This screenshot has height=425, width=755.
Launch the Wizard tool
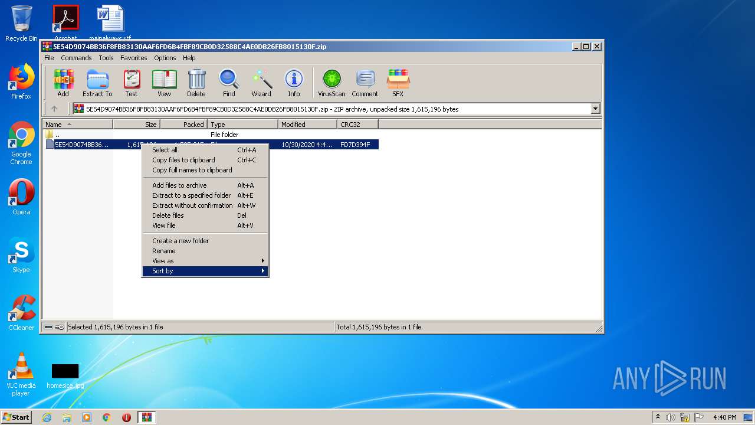coord(261,83)
